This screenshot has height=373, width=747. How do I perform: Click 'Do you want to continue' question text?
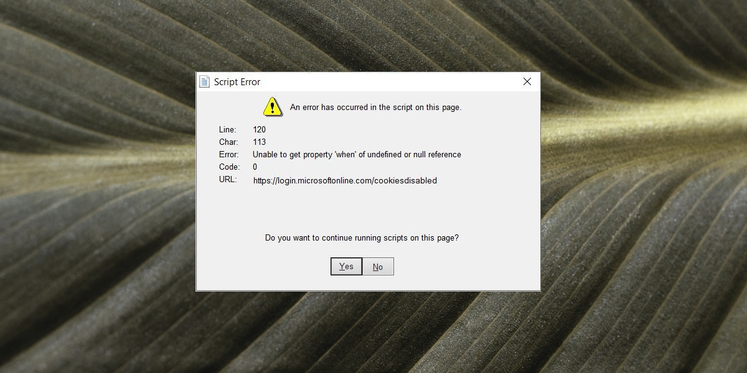[362, 237]
